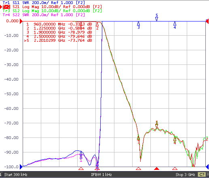Image resolution: width=209 pixels, height=178 pixels.
Task: Click the filled red marker triangle on the frequency axis
Action: (x=156, y=168)
